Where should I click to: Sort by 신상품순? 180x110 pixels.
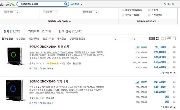(20, 39)
